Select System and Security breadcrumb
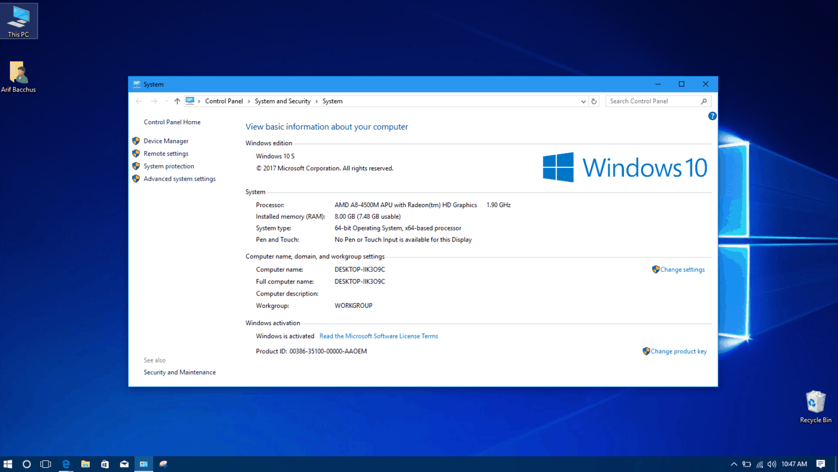Image resolution: width=838 pixels, height=472 pixels. (283, 101)
